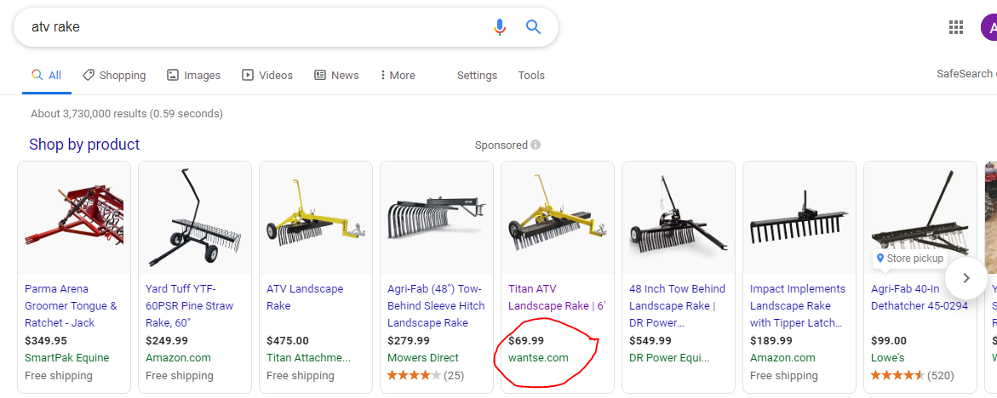
Task: Click the purple account avatar
Action: click(x=989, y=26)
